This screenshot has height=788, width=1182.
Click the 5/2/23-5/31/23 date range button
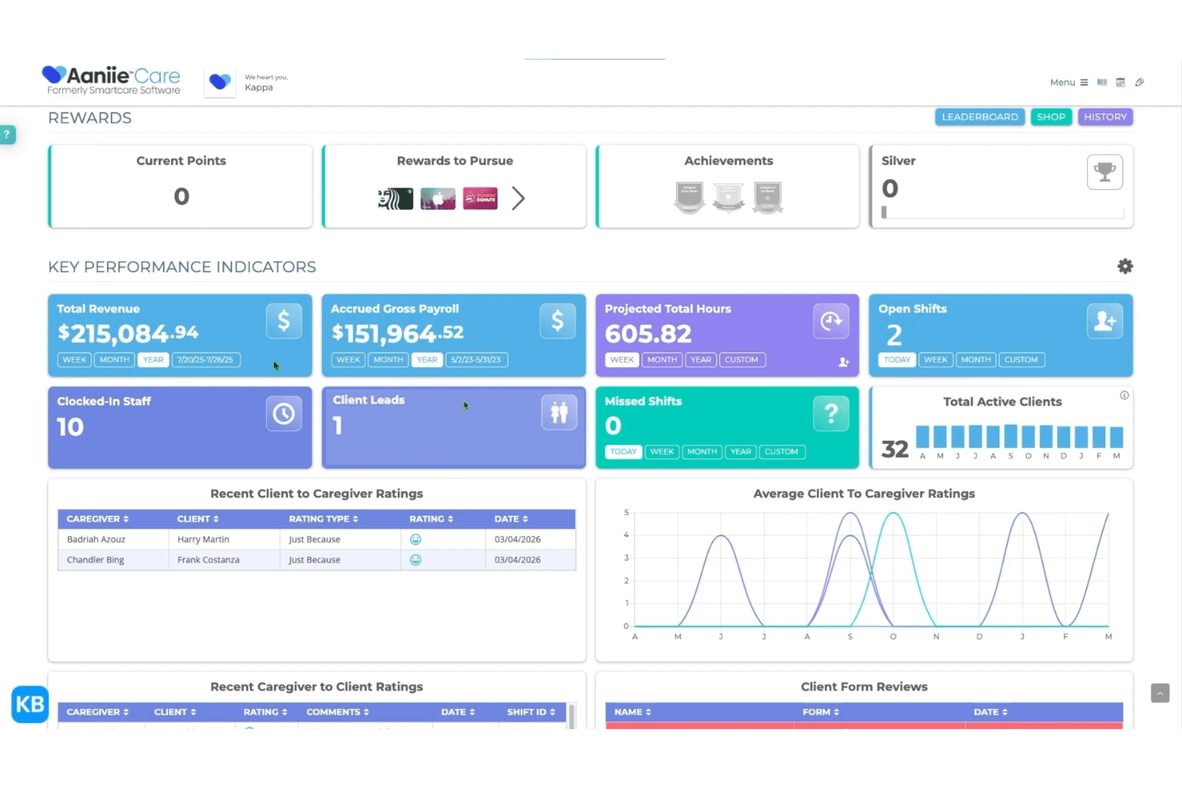pos(476,360)
